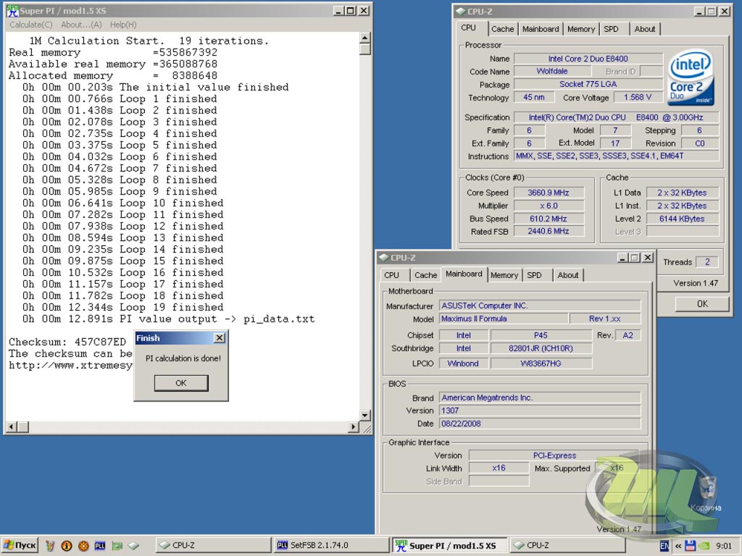Click Manufacturer field ASUSTeK Computer INC.

(540, 306)
